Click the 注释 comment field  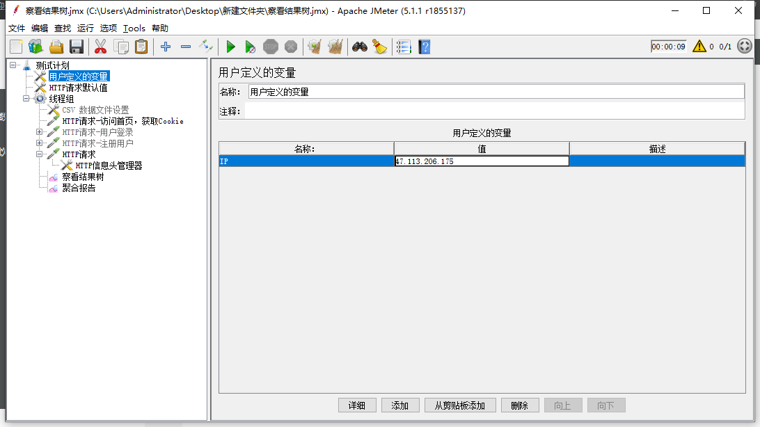coord(494,111)
